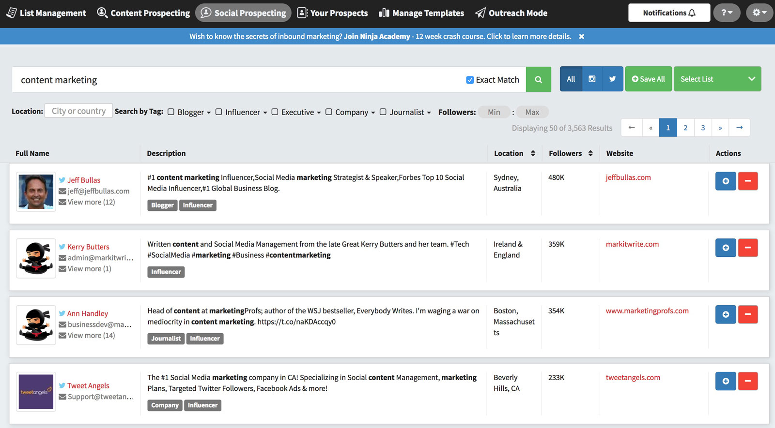Check the Journalist tag checkbox
Image resolution: width=775 pixels, height=428 pixels.
383,112
